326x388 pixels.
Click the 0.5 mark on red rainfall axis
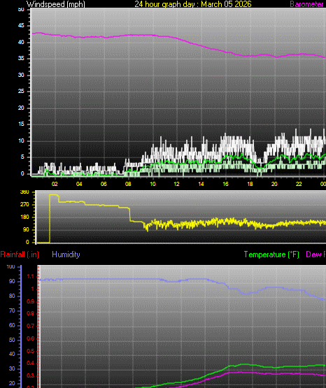31,351
